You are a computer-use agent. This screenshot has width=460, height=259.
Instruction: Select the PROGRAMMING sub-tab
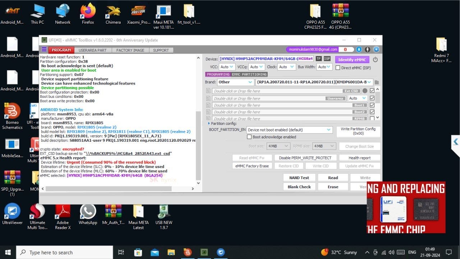tap(218, 74)
